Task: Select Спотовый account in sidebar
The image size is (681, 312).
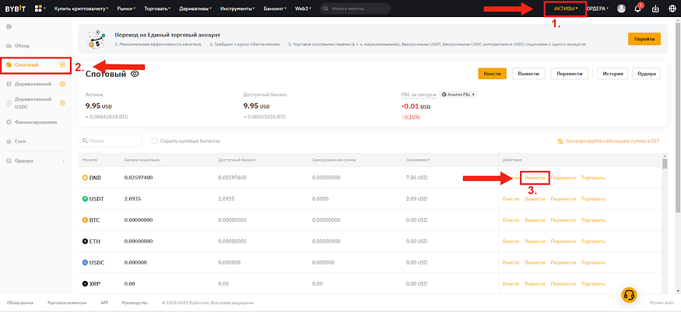Action: tap(26, 64)
